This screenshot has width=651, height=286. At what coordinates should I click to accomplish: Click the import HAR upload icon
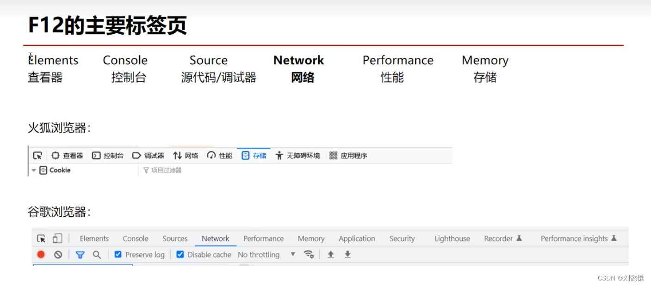click(x=331, y=255)
